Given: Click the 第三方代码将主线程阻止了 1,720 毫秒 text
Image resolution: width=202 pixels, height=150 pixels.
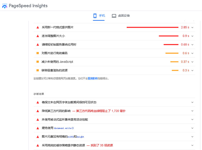Looking at the screenshot, I should [x=101, y=111].
